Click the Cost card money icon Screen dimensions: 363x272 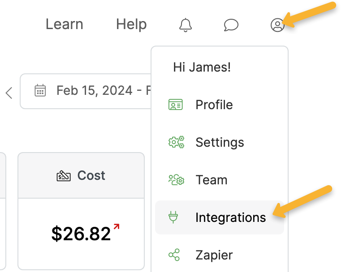point(64,176)
